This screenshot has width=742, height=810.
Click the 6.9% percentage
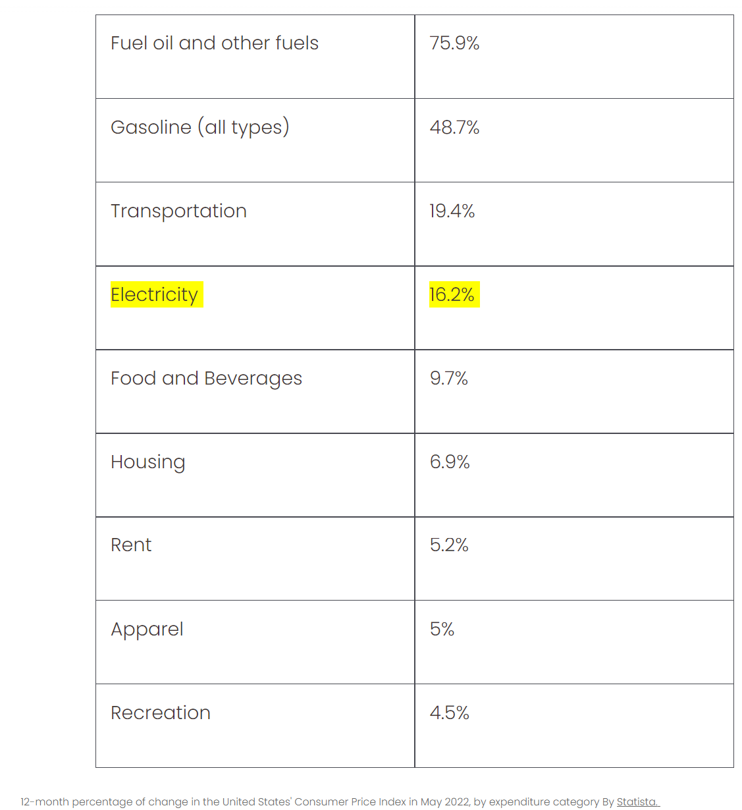point(450,462)
